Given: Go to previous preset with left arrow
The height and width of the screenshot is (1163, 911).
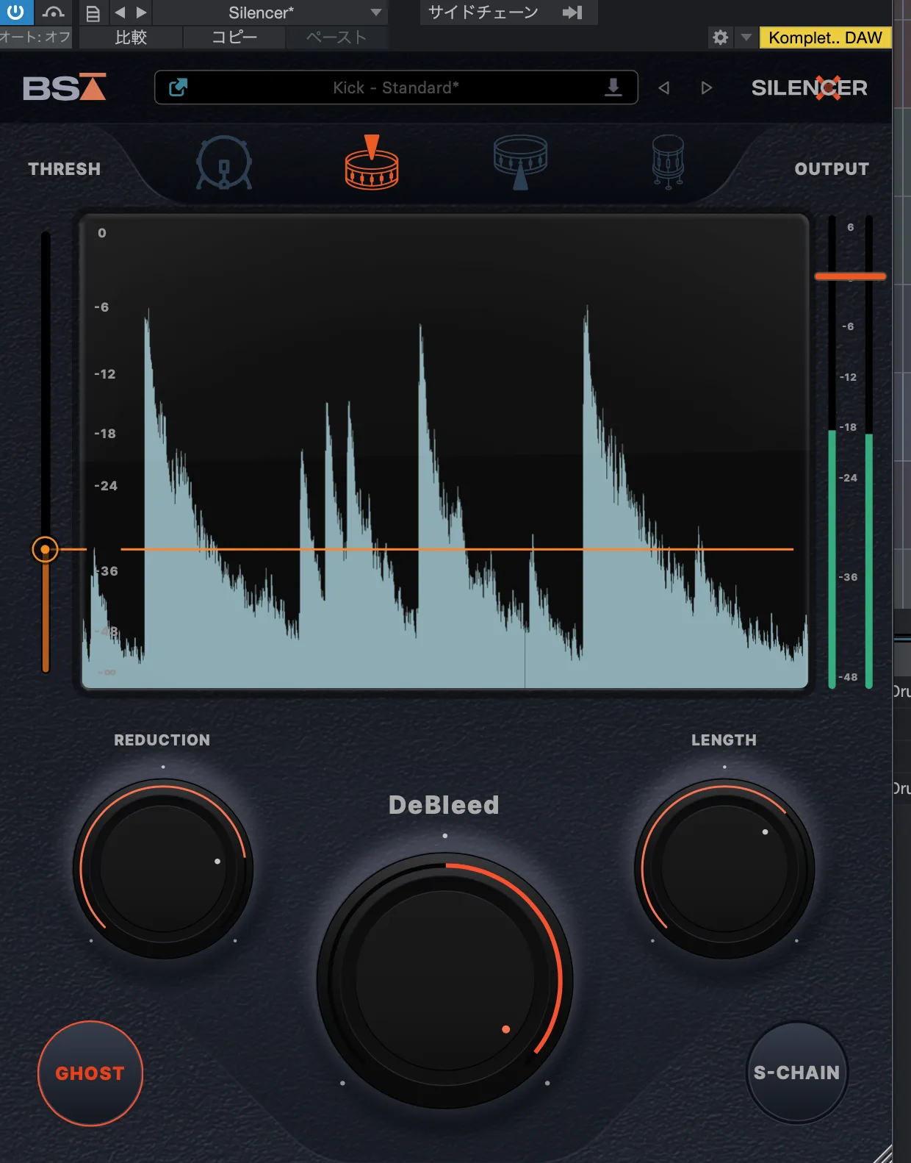Looking at the screenshot, I should [x=664, y=88].
